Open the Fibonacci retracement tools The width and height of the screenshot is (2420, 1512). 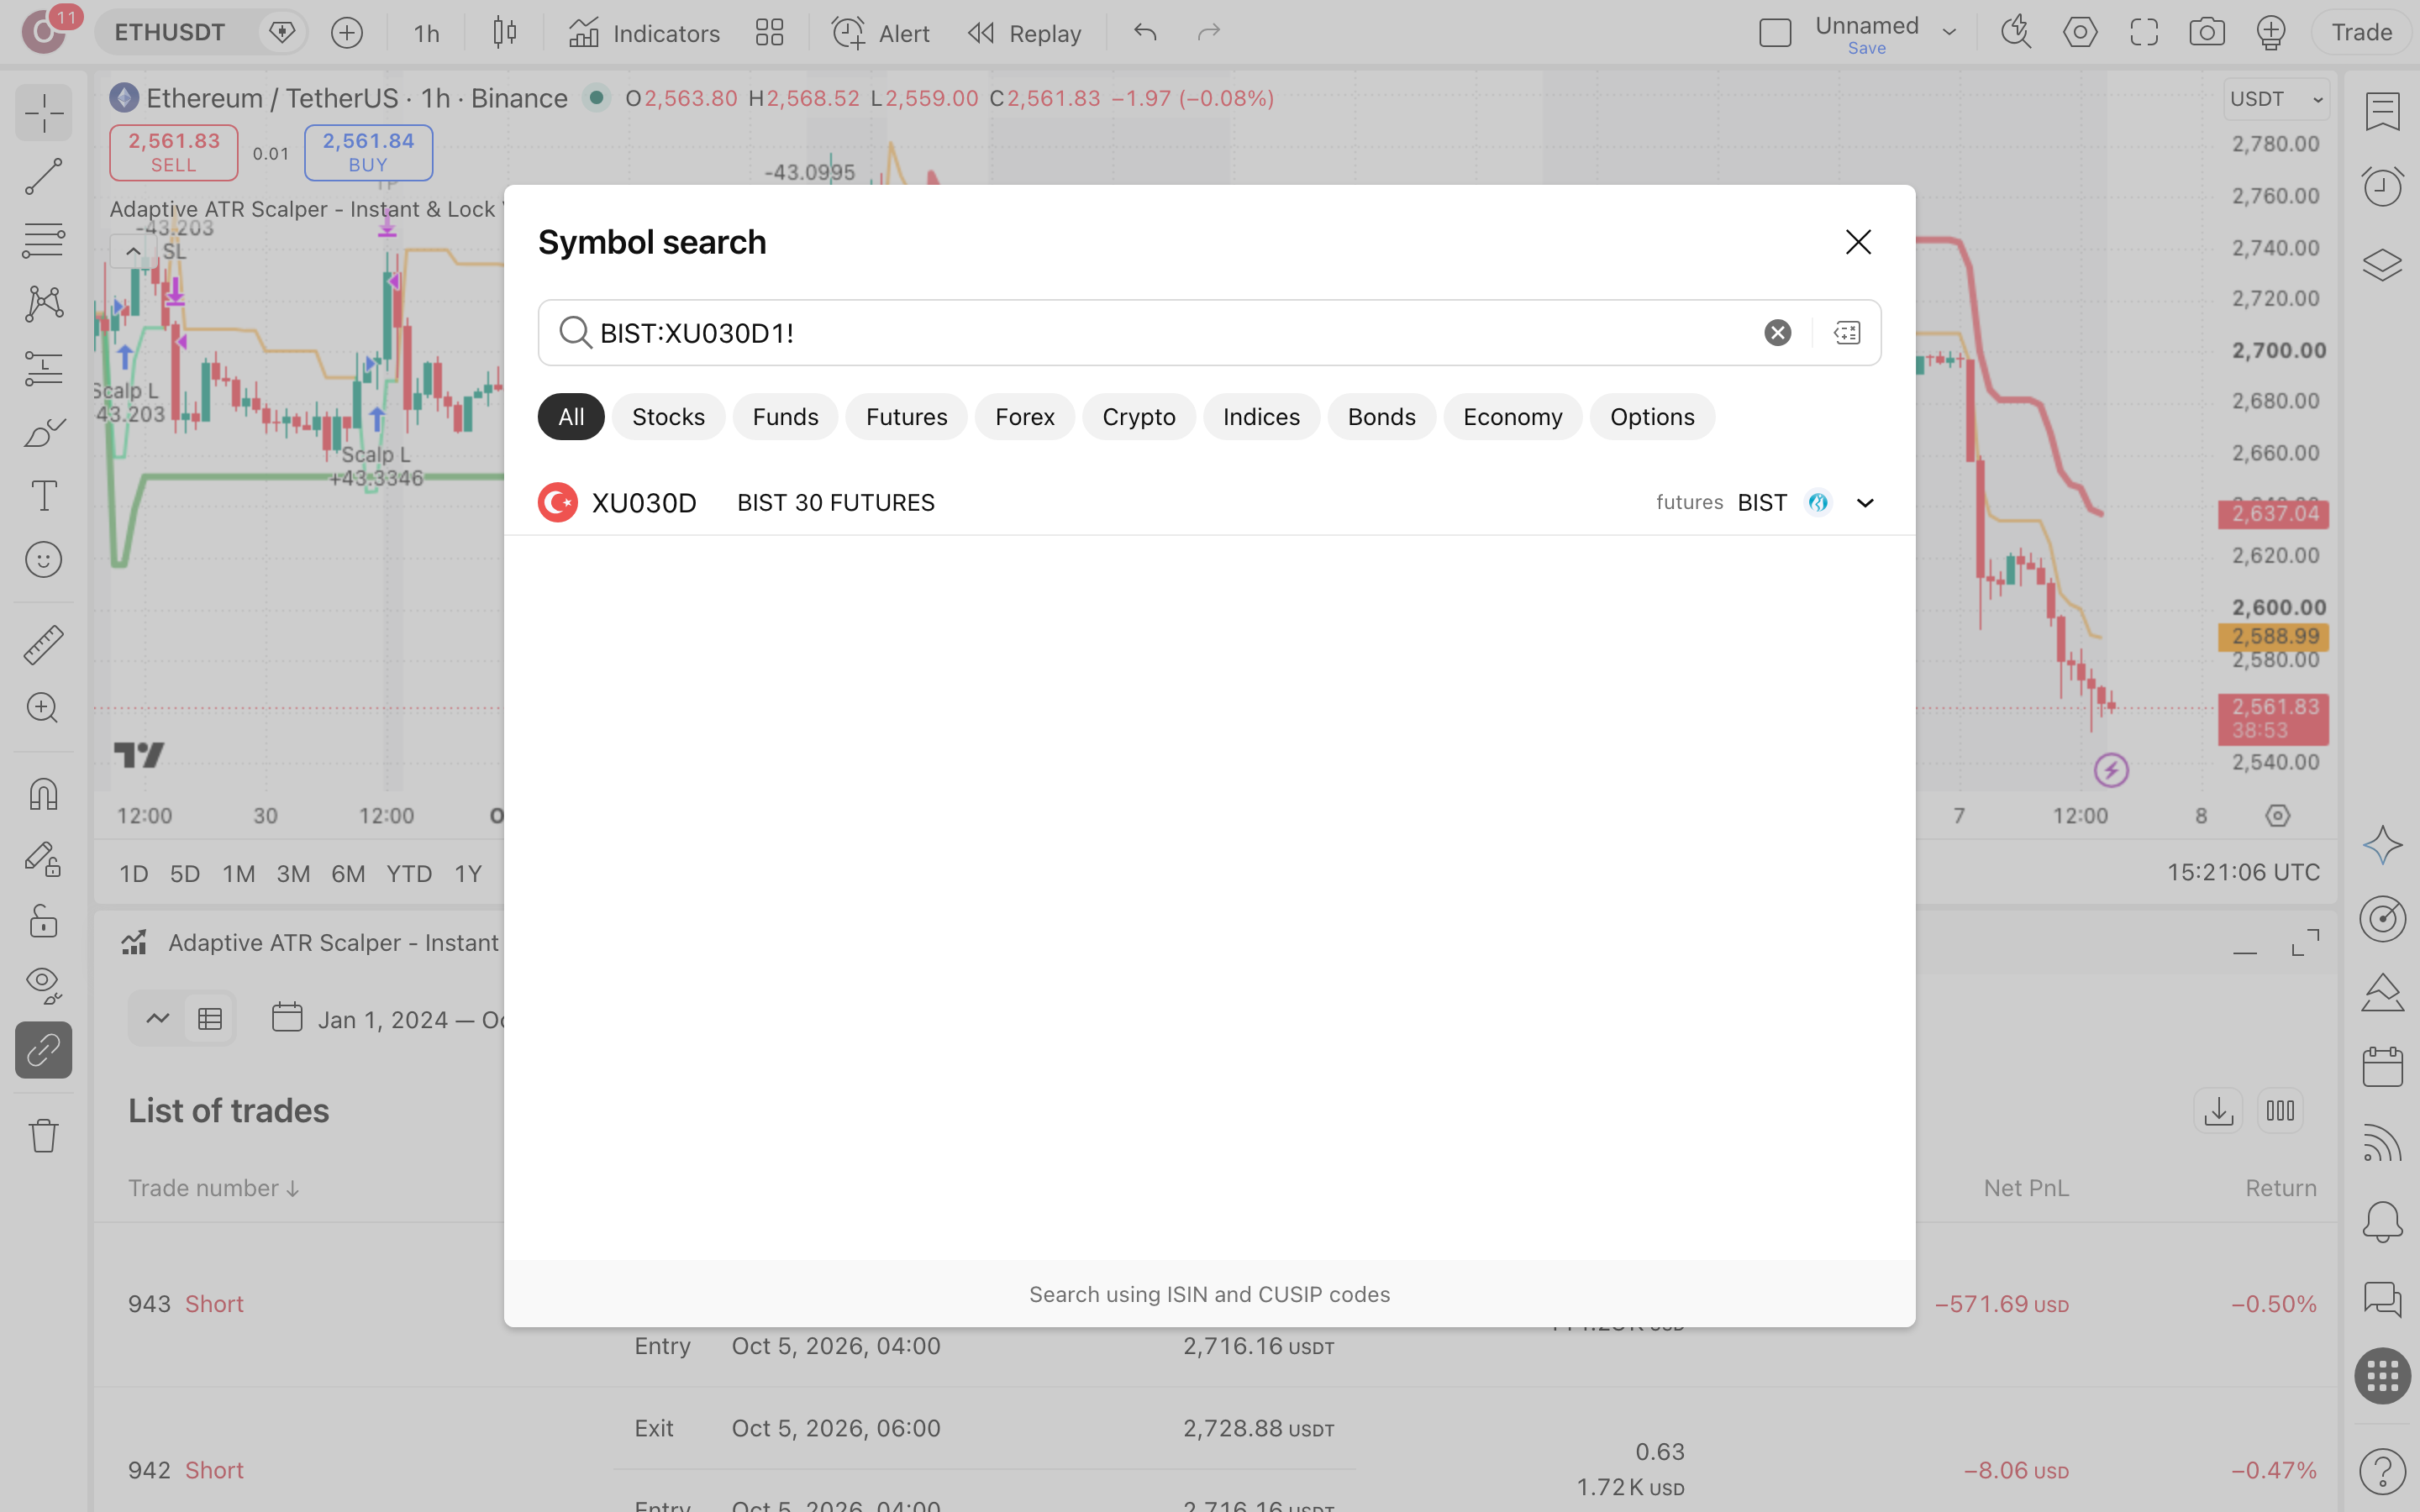[43, 240]
